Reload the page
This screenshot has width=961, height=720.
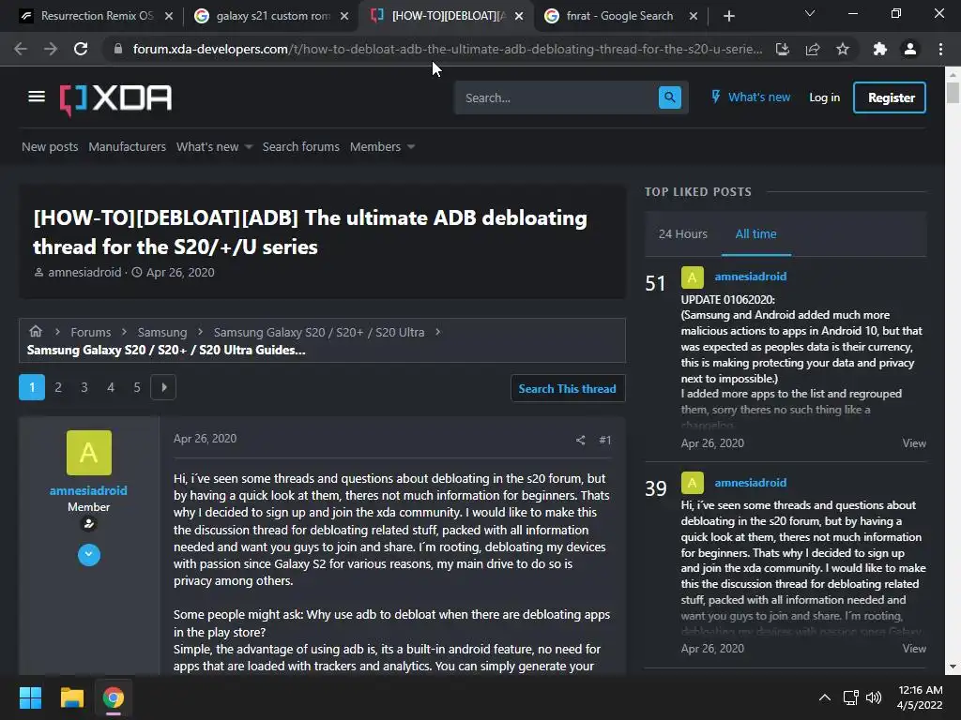click(81, 49)
